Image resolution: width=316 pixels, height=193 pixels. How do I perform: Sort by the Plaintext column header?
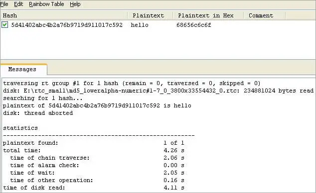point(150,15)
